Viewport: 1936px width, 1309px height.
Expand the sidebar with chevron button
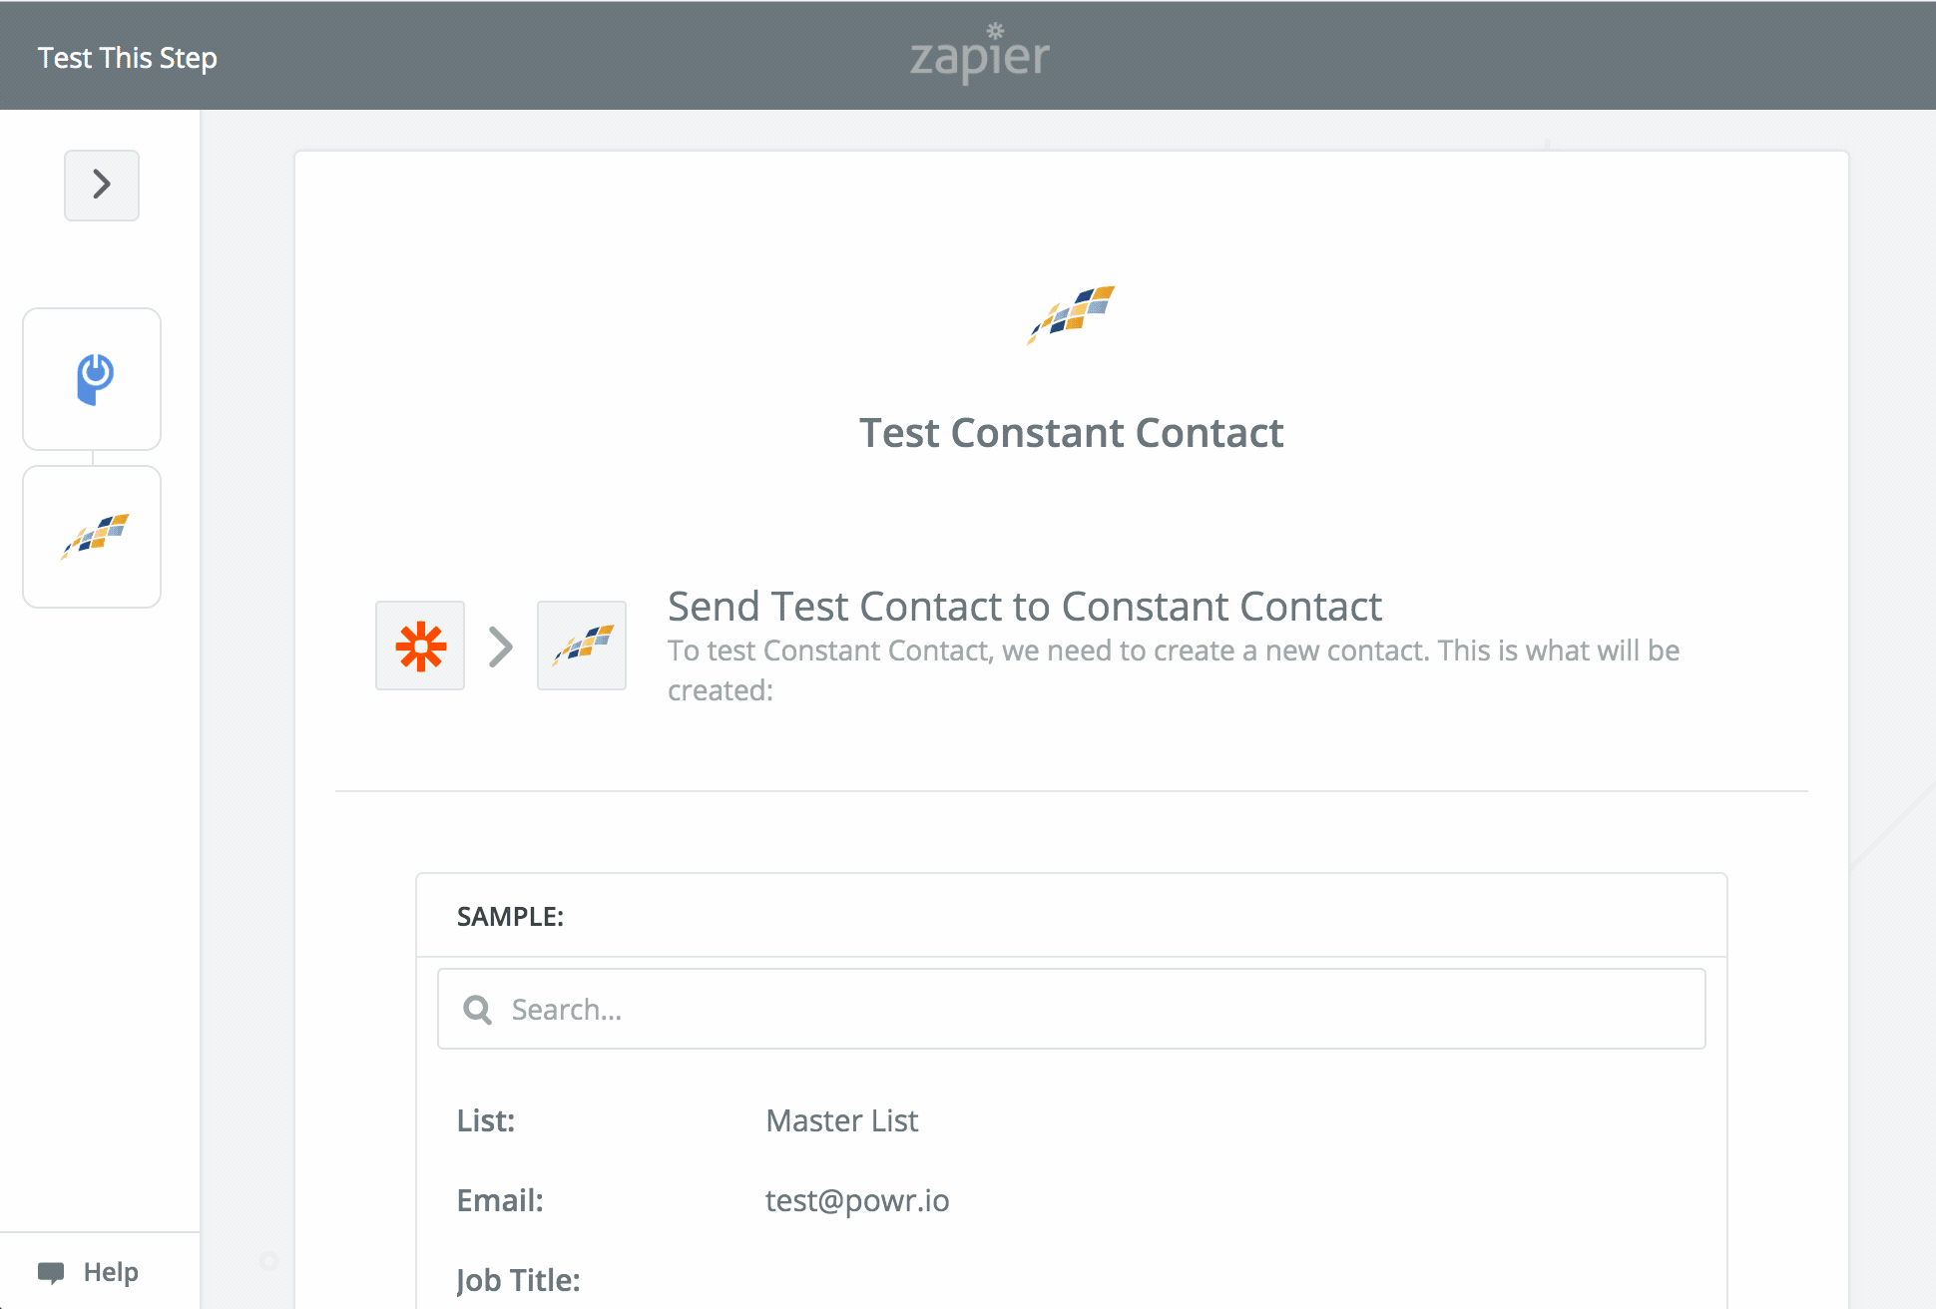pos(102,185)
